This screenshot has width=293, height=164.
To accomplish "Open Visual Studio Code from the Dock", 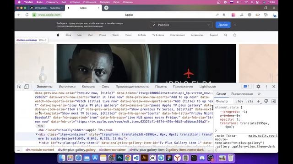I will point(136,158).
